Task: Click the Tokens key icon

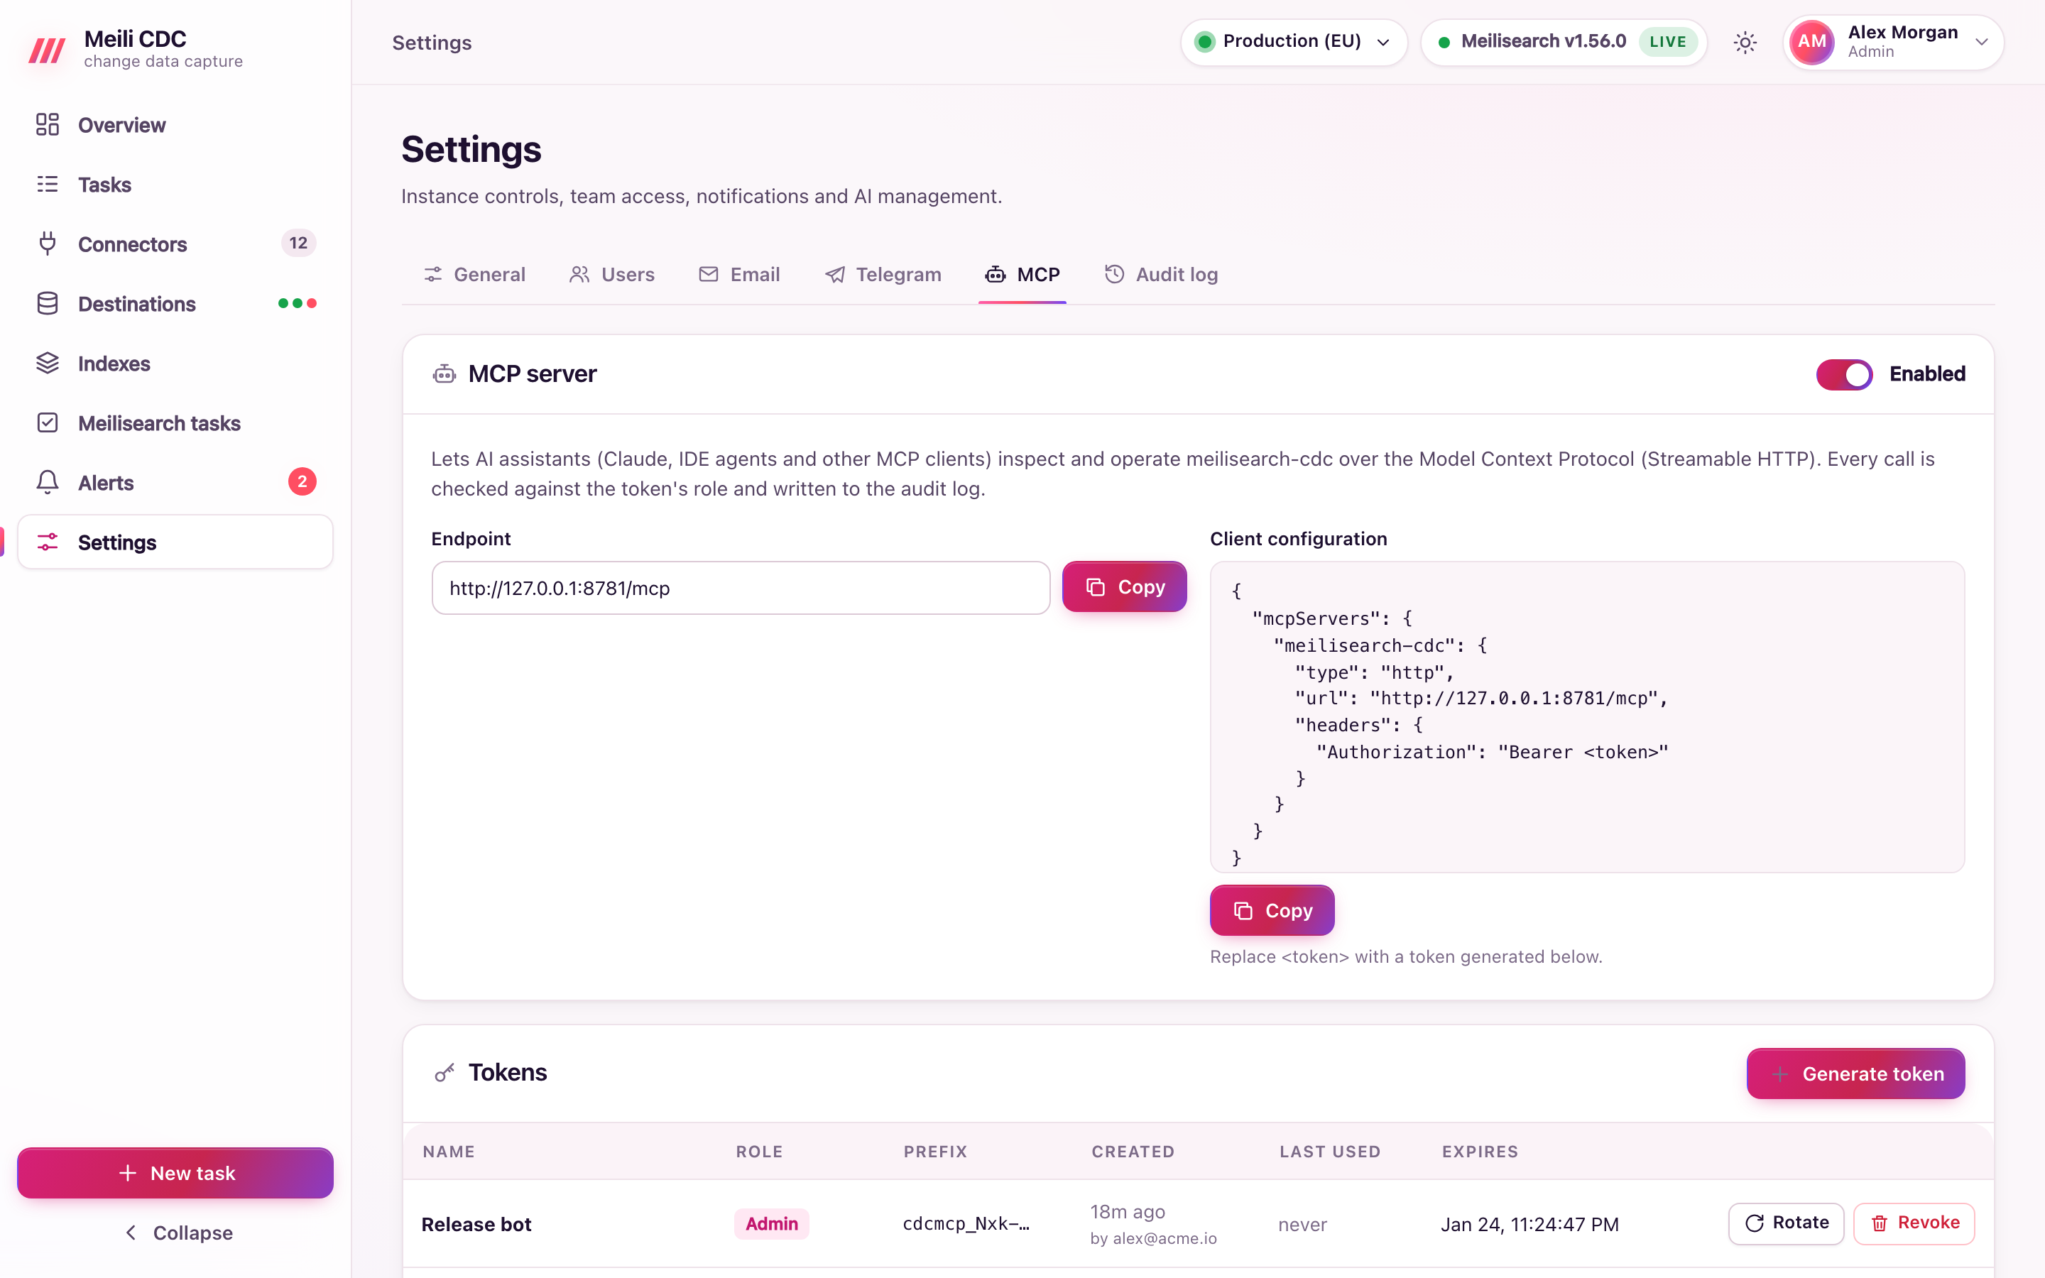Action: click(x=445, y=1073)
